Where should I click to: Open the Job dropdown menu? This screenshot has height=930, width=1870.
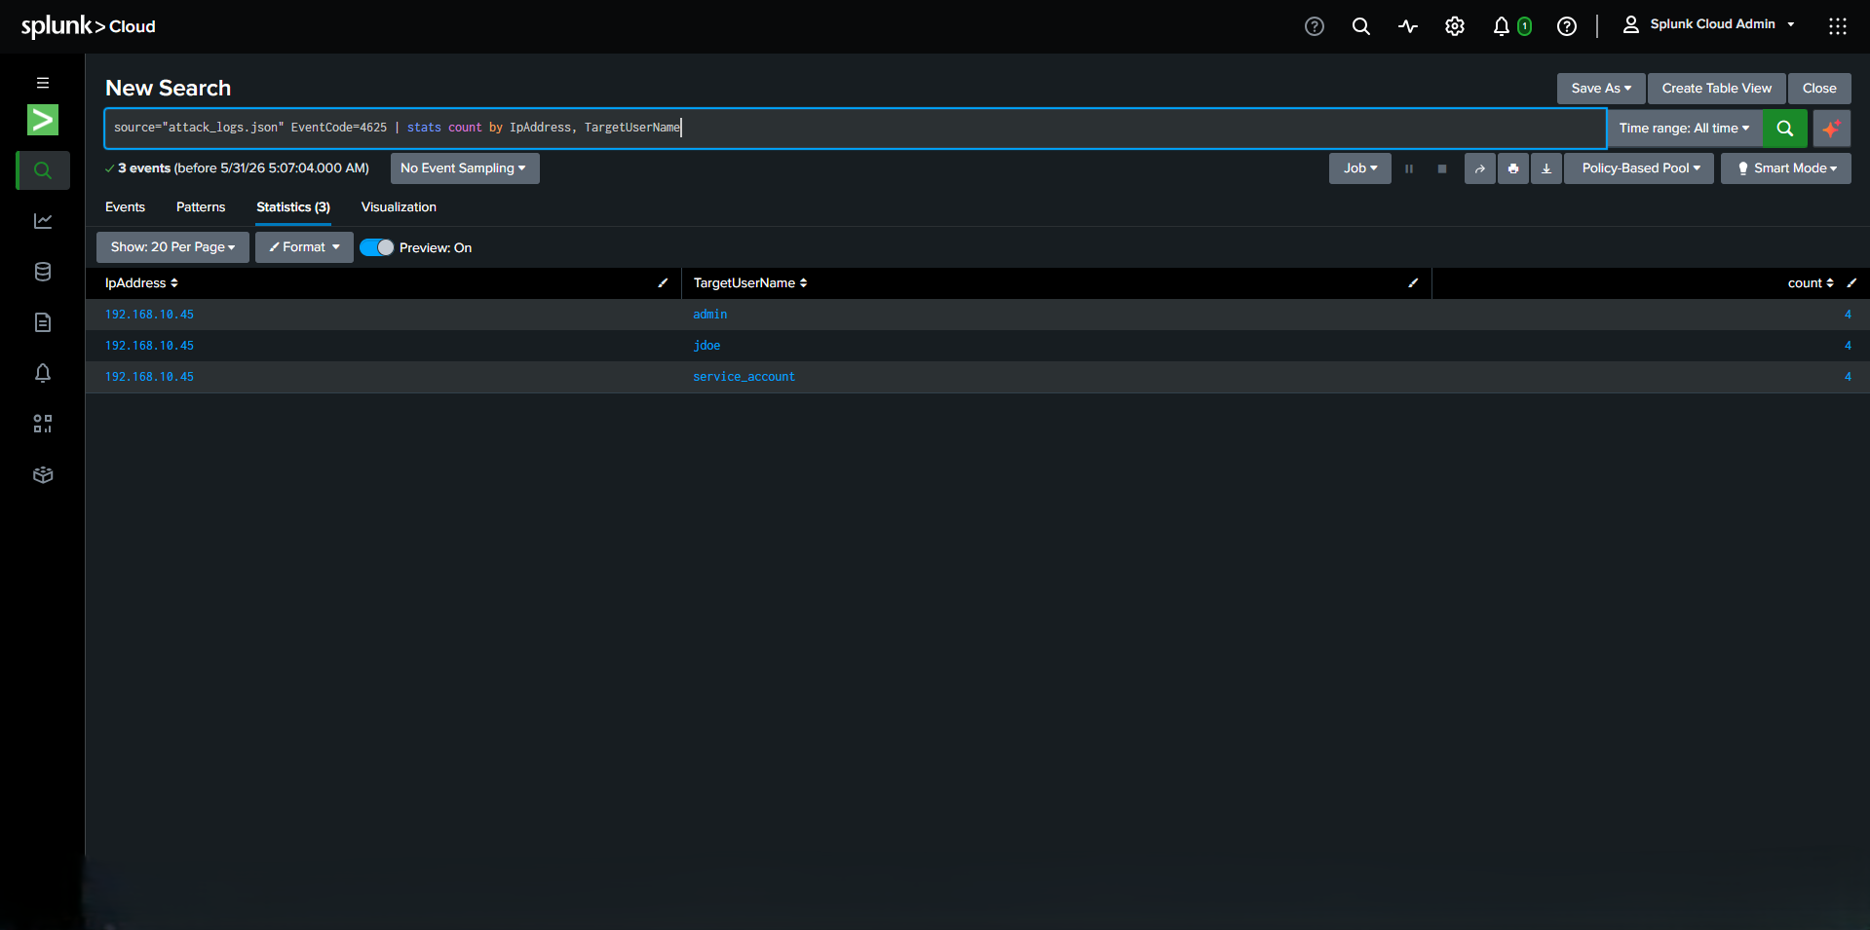(x=1360, y=168)
